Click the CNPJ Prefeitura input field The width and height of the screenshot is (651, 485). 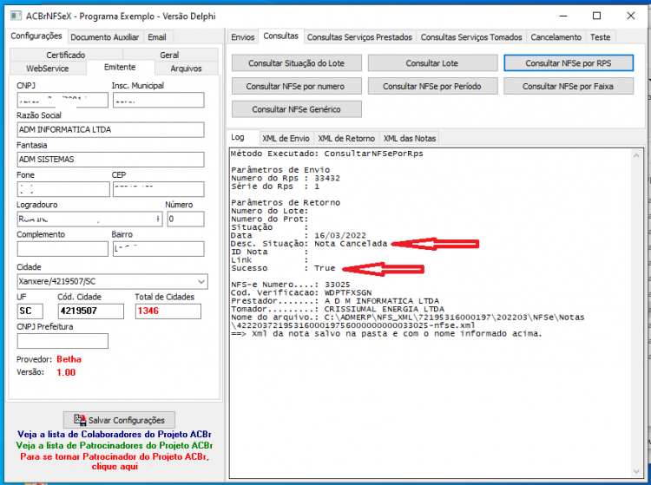point(62,341)
